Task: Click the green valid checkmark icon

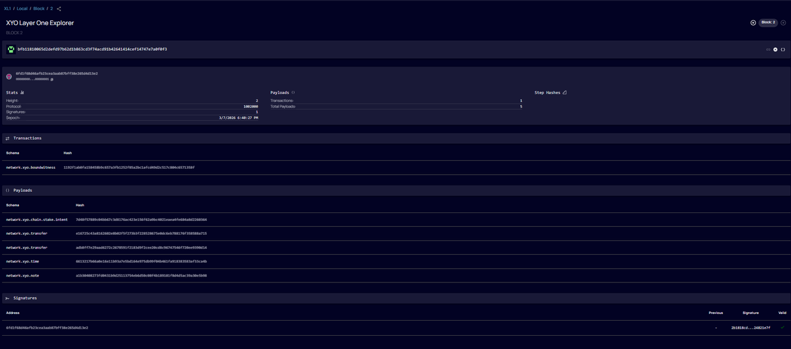Action: pos(782,327)
